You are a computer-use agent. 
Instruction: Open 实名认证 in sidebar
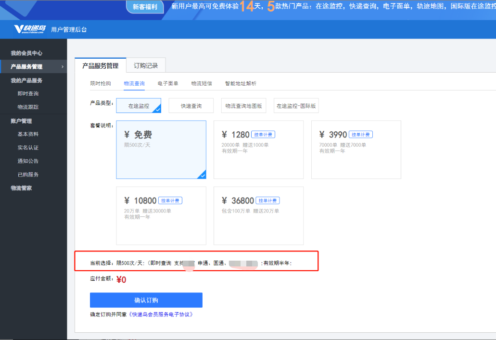click(x=28, y=148)
